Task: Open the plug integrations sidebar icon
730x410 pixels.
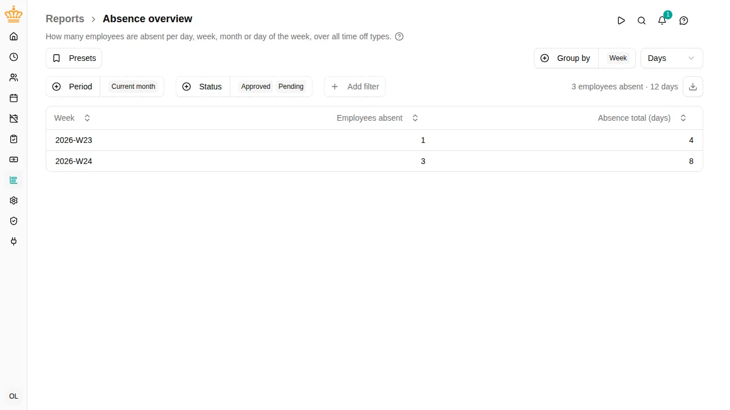Action: [14, 241]
